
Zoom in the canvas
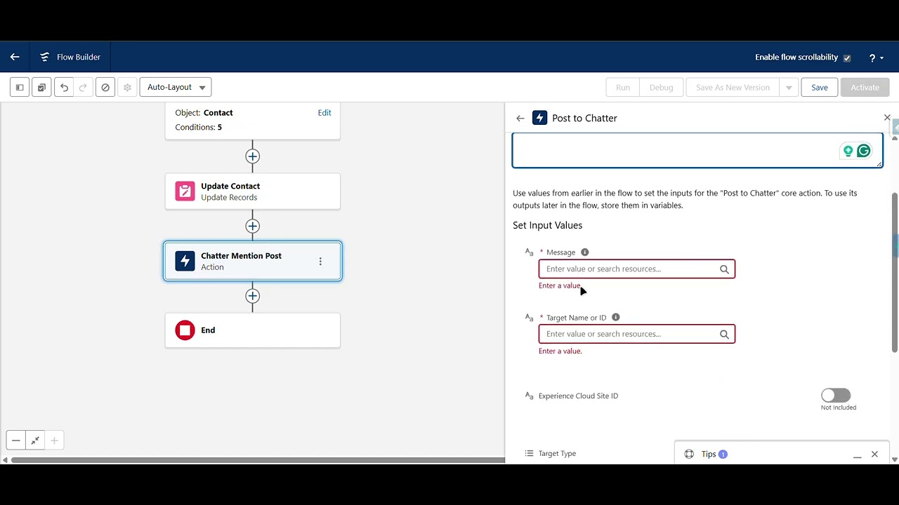coord(54,440)
